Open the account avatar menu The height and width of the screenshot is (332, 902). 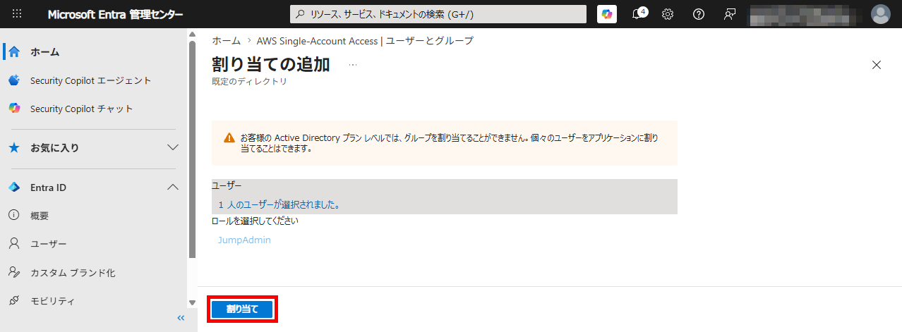881,14
